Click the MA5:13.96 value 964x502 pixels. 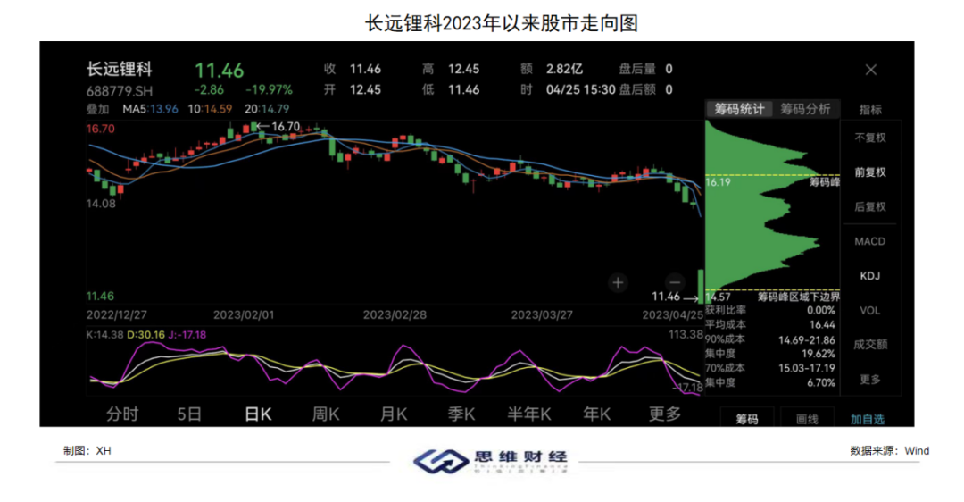pos(150,109)
